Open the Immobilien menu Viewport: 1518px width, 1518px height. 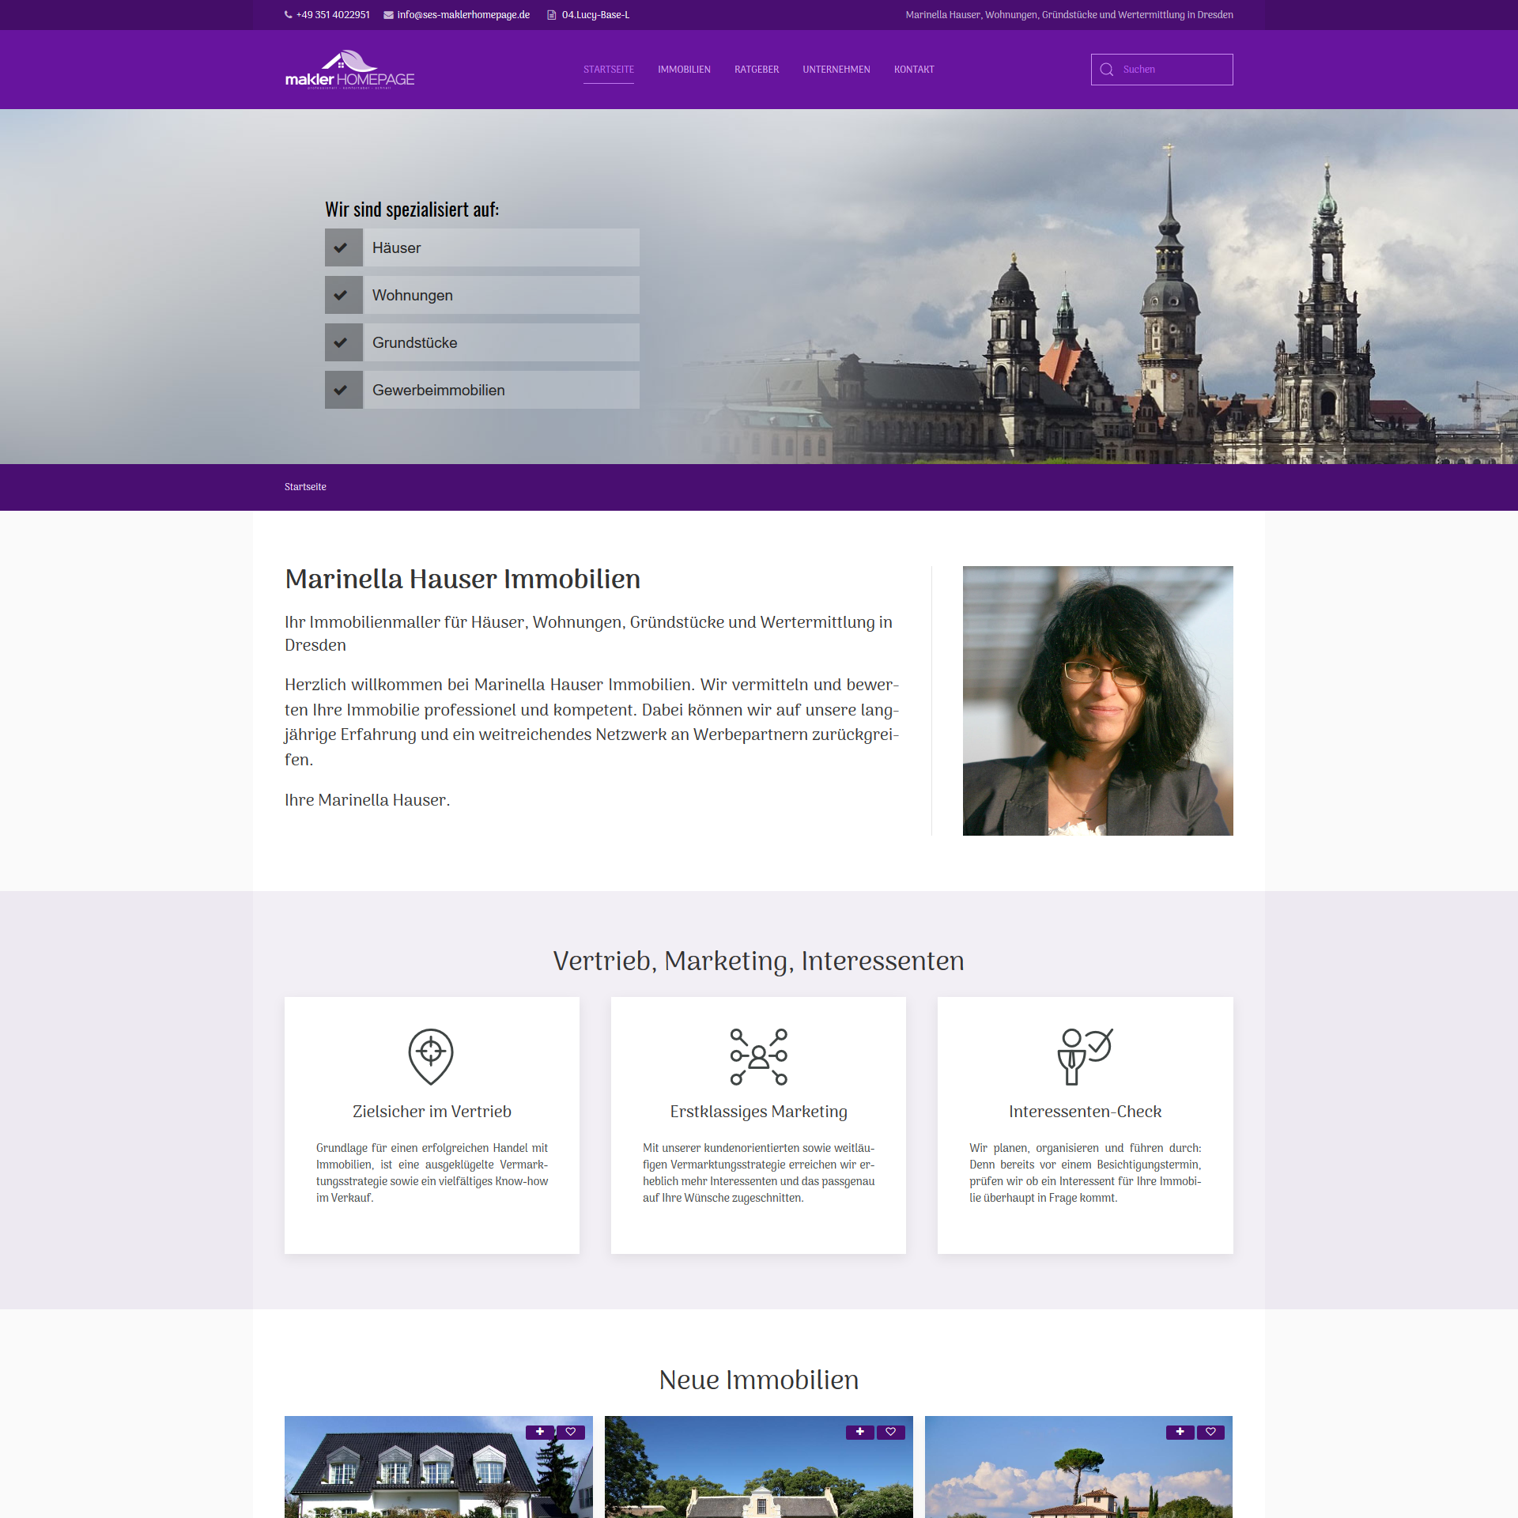coord(684,70)
